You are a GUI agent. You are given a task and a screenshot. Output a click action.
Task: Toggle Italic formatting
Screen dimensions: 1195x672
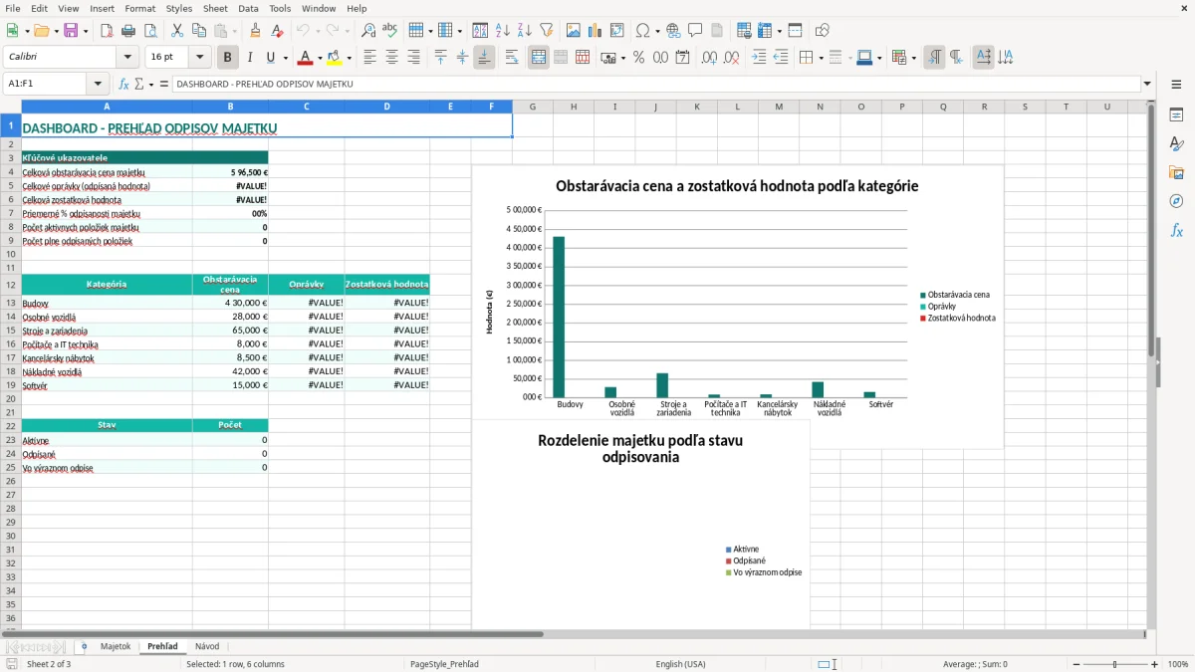249,58
